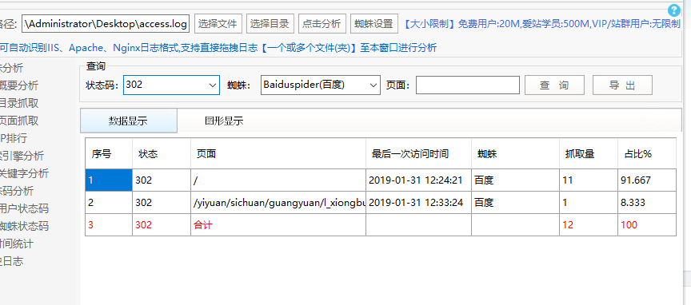
Task: Open 用户状态码 in the sidebar
Action: 24,208
